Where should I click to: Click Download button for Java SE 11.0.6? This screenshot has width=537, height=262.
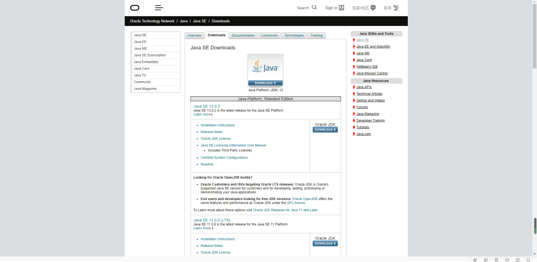coord(325,244)
